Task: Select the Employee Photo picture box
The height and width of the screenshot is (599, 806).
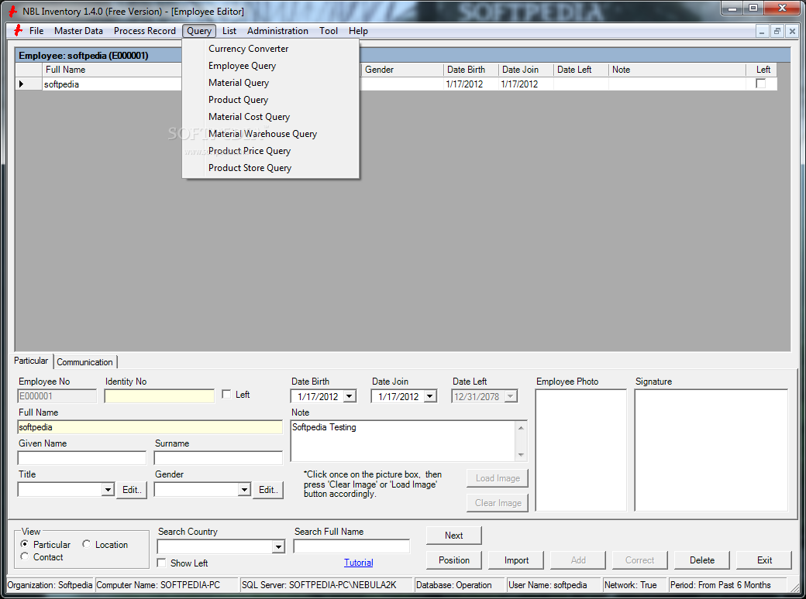Action: 580,450
